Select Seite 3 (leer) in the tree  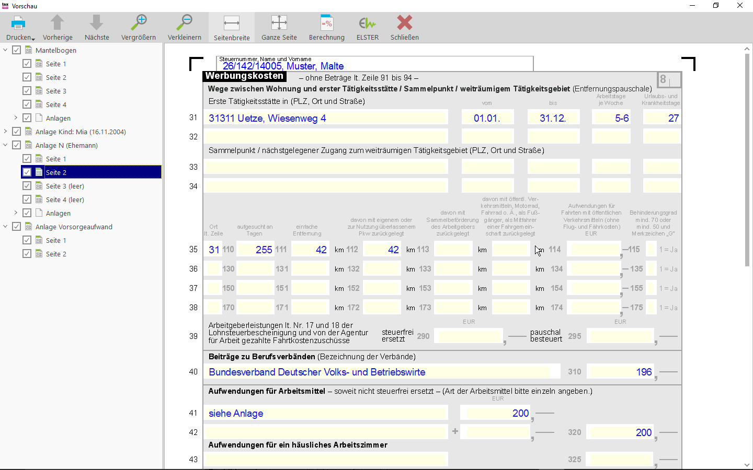tap(65, 186)
